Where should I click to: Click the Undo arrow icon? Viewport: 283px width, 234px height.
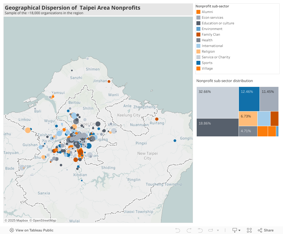tap(178, 230)
